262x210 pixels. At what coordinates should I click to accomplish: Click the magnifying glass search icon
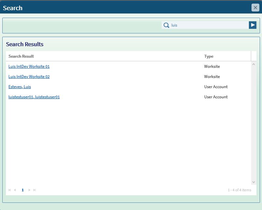click(x=166, y=25)
